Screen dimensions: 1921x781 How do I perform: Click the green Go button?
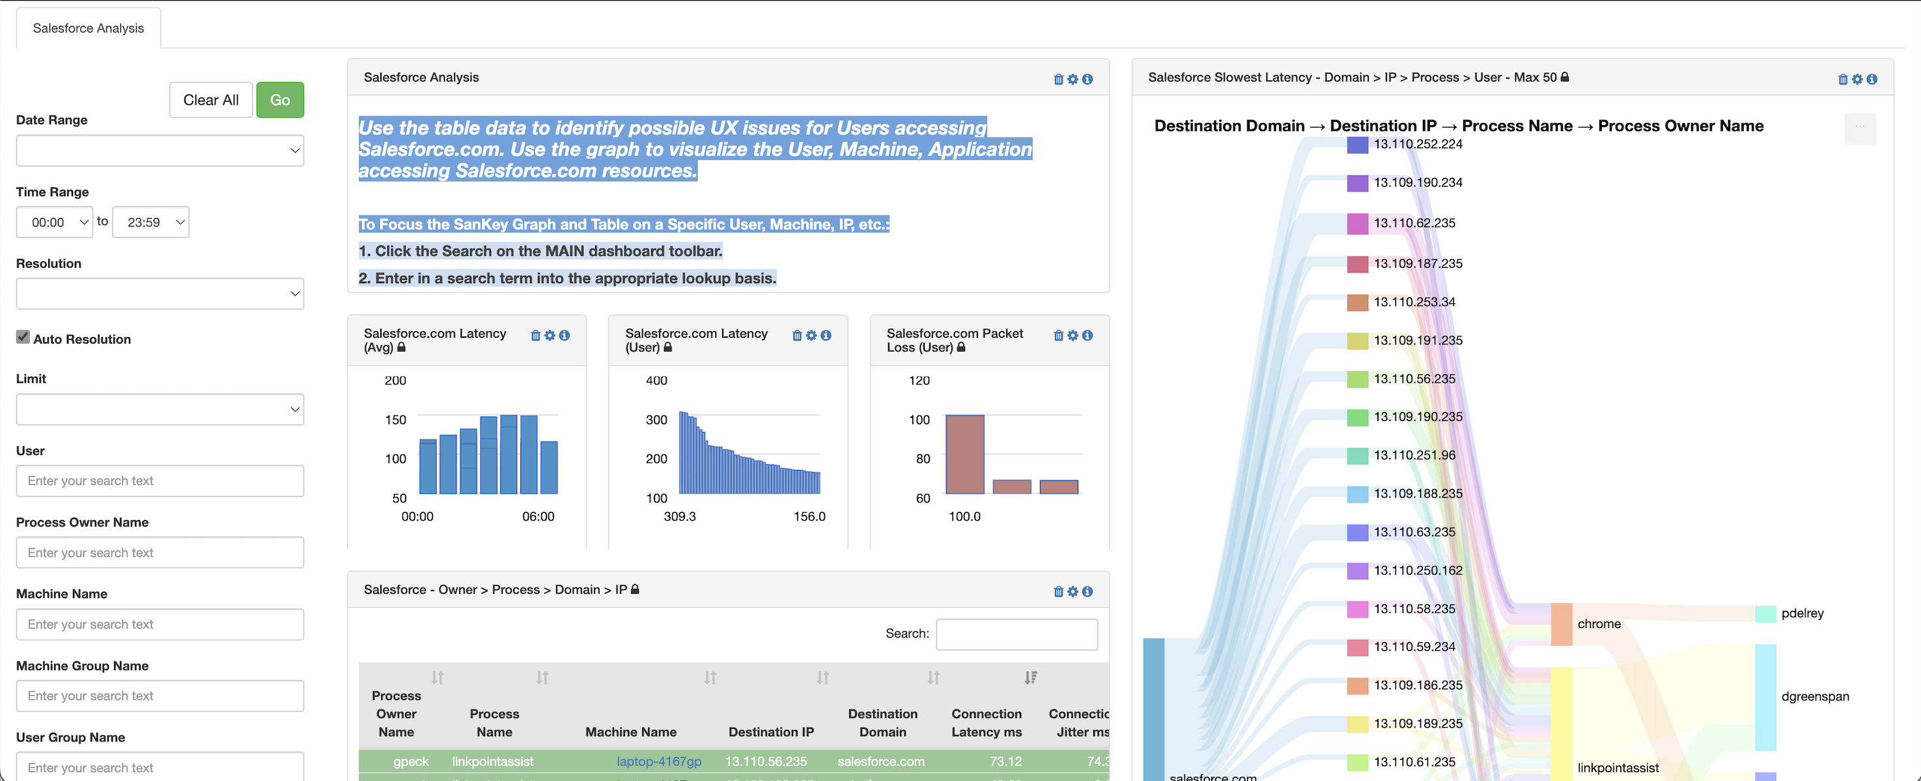281,100
